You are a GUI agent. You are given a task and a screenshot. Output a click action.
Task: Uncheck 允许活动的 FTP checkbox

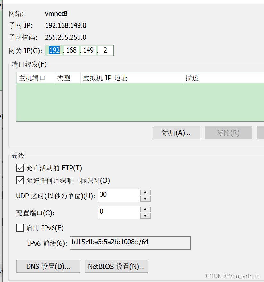pos(20,168)
